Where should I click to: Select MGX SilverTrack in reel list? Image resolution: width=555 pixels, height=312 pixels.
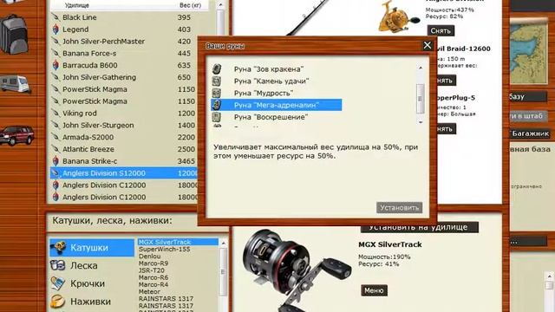click(x=178, y=242)
